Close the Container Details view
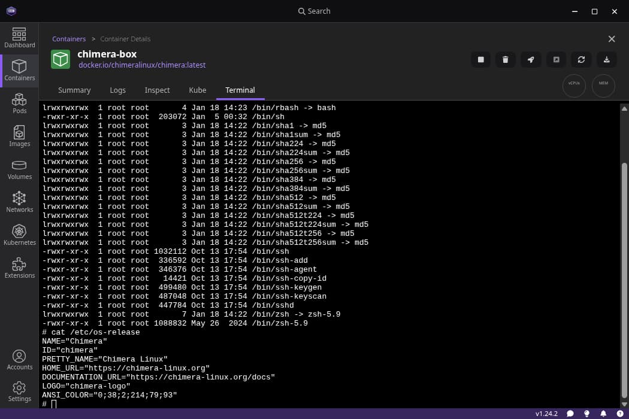Viewport: 629px width, 419px height. click(x=612, y=39)
